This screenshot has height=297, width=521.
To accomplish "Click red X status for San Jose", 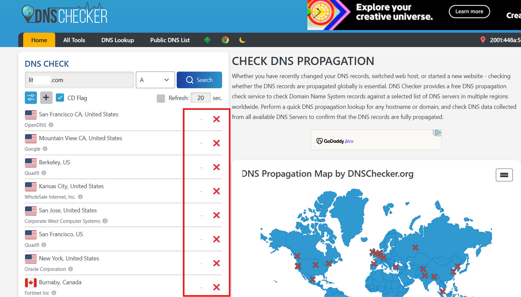I will pos(216,215).
